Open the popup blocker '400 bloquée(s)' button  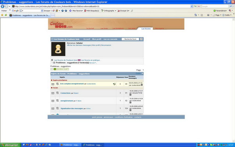92,11
